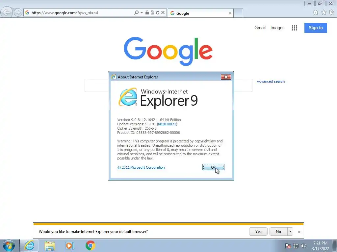
Task: Stop loading with the address bar X
Action: [163, 13]
